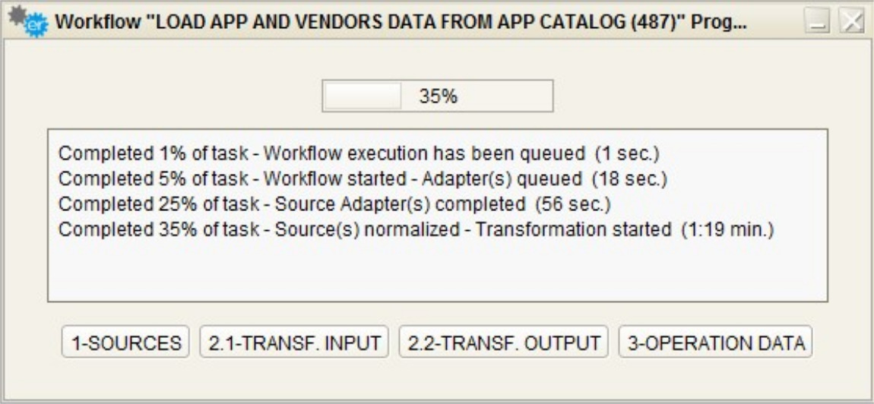Click the '(56 sec.)' elapsed time
874x404 pixels.
[573, 204]
